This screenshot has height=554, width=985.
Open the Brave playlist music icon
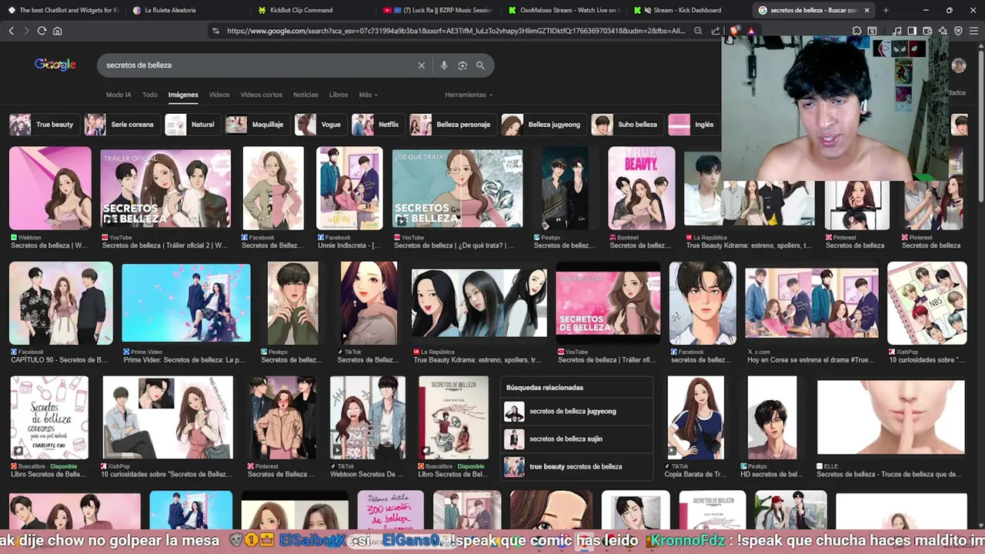pyautogui.click(x=897, y=31)
